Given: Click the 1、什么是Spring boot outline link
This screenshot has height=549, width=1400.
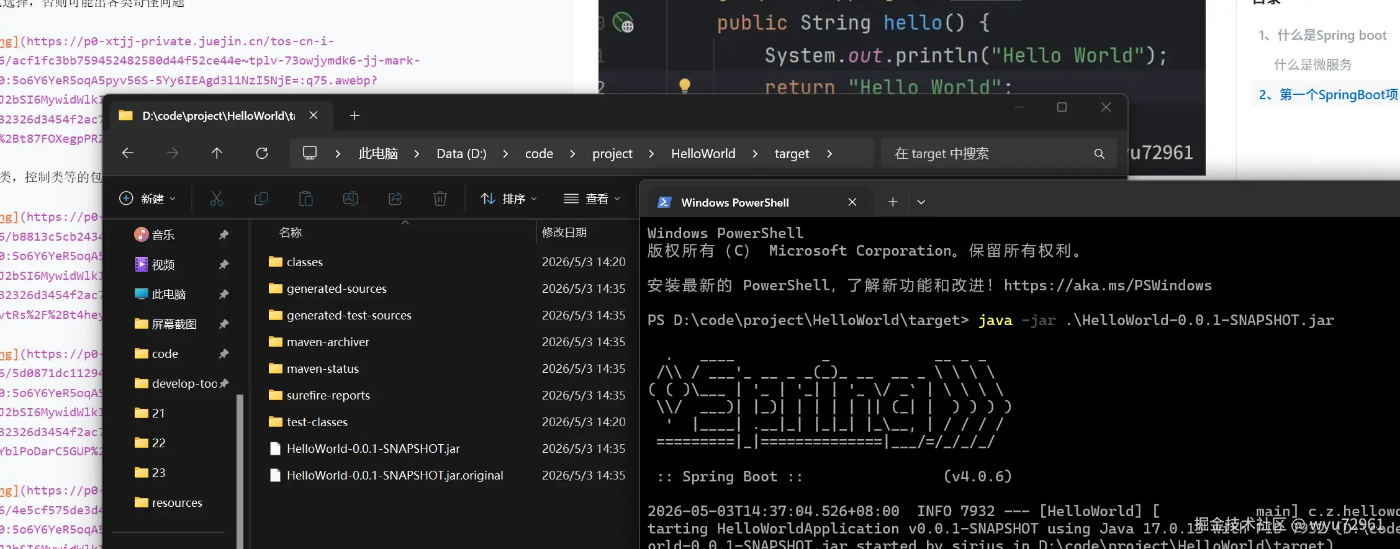Looking at the screenshot, I should [x=1322, y=35].
